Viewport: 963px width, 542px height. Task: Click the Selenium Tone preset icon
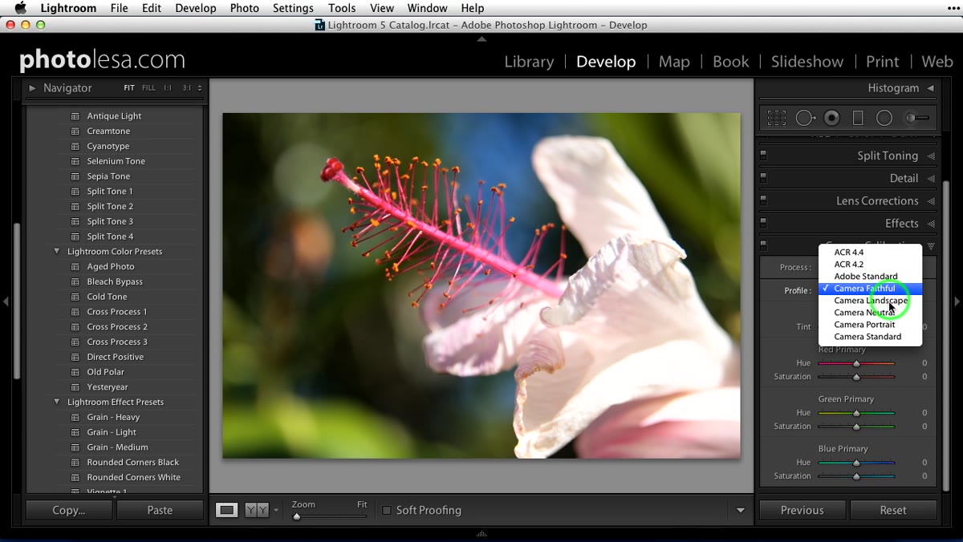75,161
